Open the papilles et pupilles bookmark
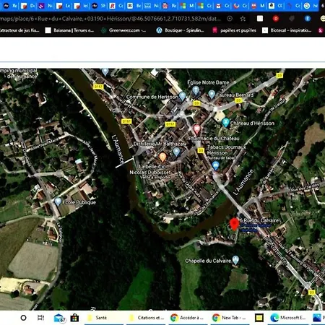The height and width of the screenshot is (325, 325). 234,30
